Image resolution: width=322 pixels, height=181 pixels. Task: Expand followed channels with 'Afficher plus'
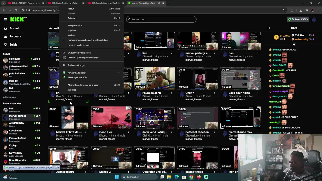(9, 97)
